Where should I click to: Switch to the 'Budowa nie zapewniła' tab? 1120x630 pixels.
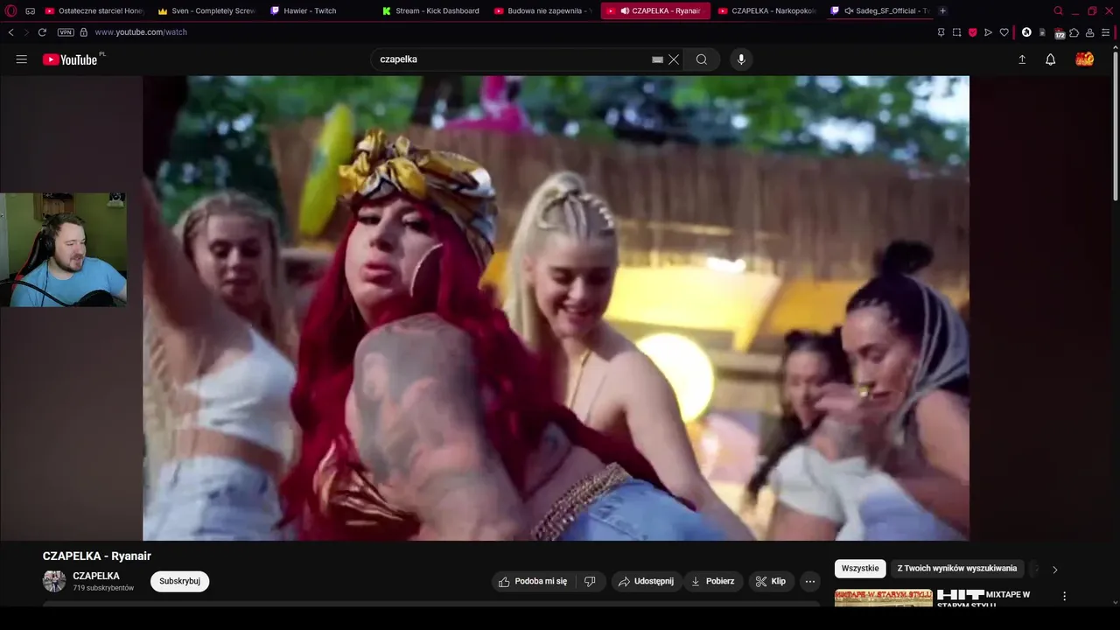pos(543,10)
